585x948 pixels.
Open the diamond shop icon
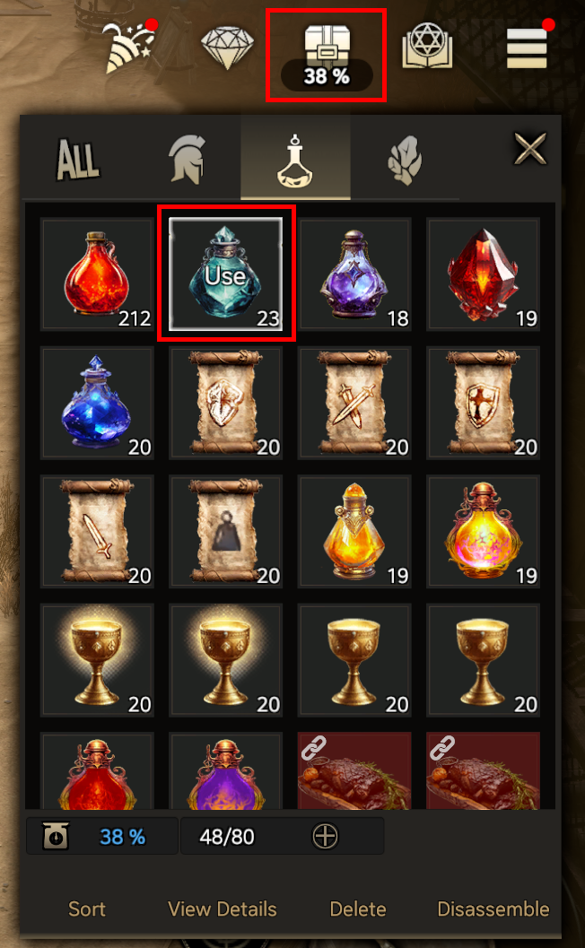point(228,48)
